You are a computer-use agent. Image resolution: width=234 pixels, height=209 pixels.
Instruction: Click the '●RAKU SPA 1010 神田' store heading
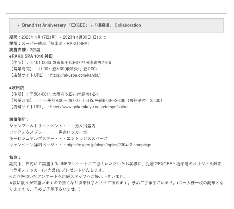point(31,56)
